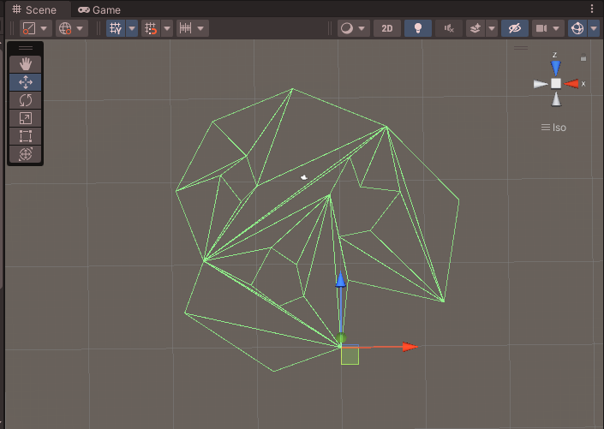Click the tool handle position (pivot) button

[29, 28]
